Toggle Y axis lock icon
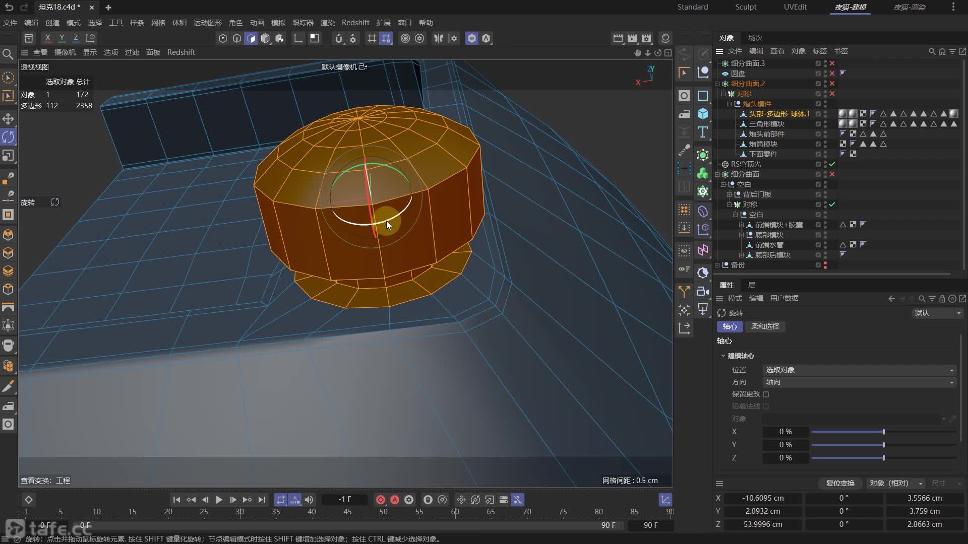 [x=62, y=38]
